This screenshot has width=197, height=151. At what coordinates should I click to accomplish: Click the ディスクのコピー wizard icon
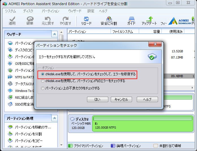point(10,50)
